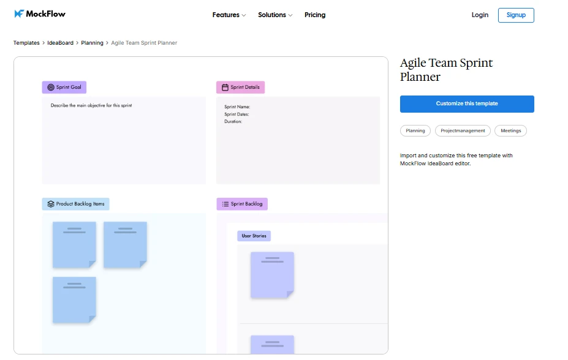Click the sticky note under User Stories
568x360 pixels.
(272, 275)
